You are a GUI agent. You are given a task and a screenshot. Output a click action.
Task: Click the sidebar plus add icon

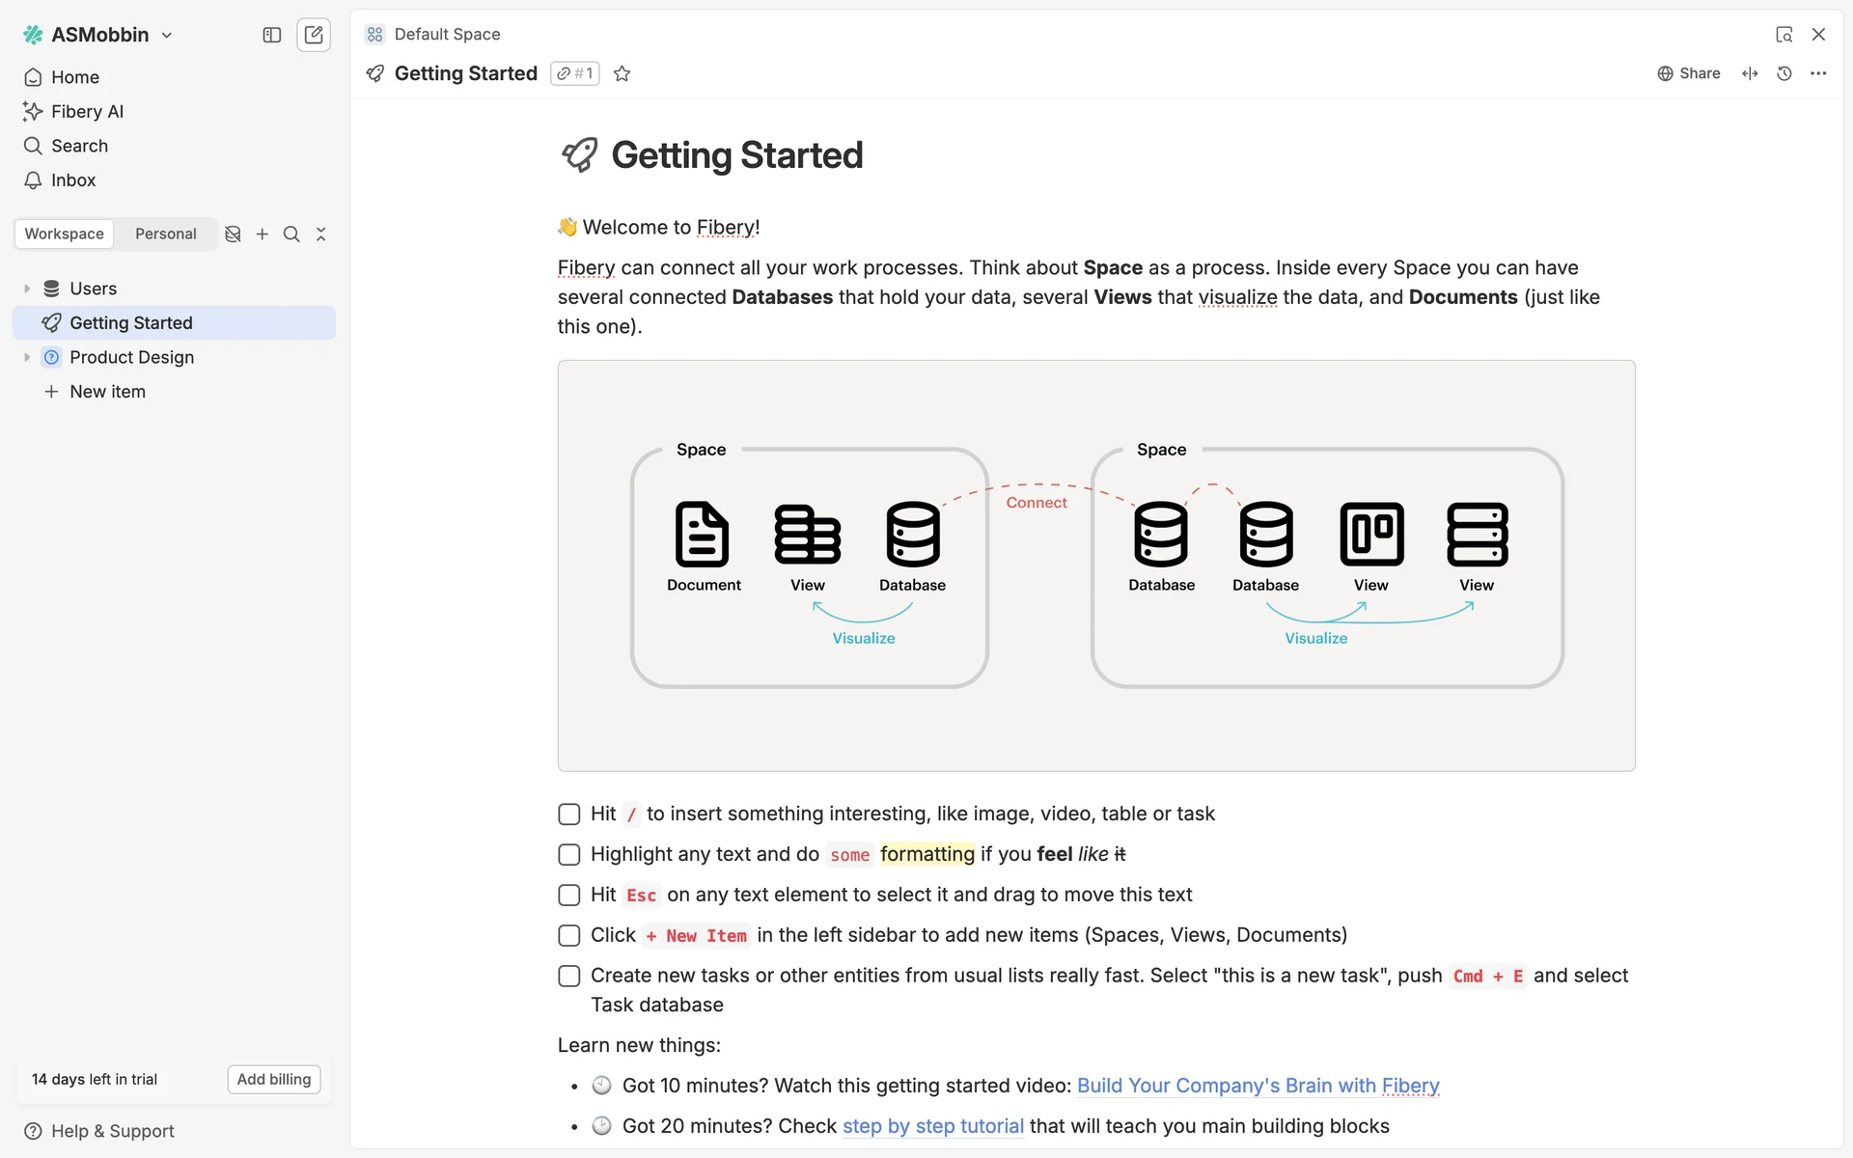(x=262, y=234)
